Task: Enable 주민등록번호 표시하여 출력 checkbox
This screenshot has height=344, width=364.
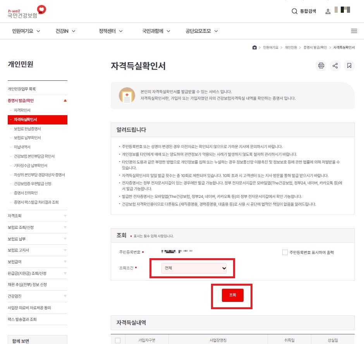Action: [285, 252]
